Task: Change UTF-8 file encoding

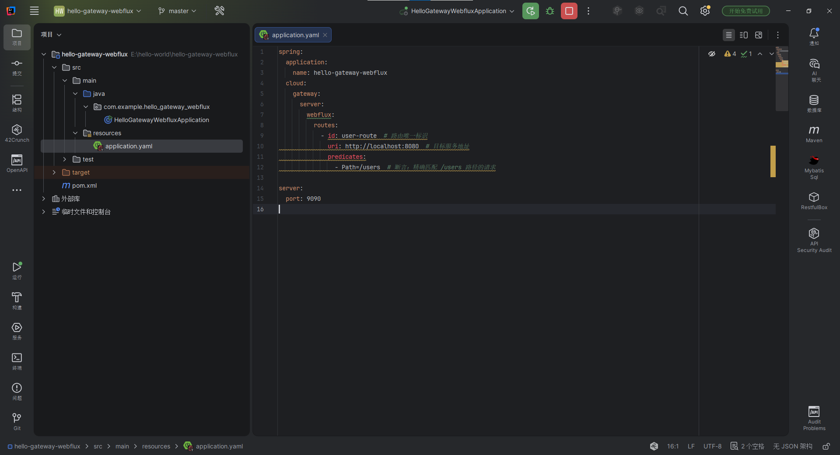Action: coord(713,446)
